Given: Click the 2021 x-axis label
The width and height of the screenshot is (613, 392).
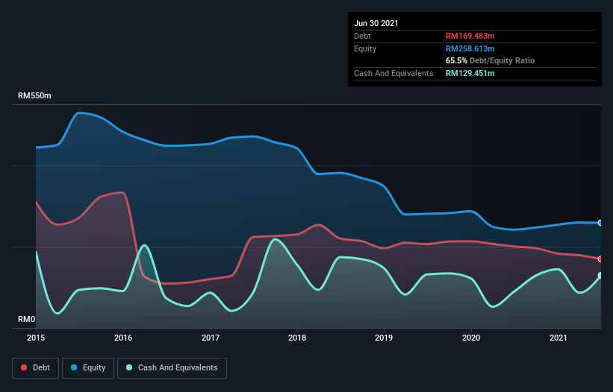Looking at the screenshot, I should pyautogui.click(x=558, y=338).
